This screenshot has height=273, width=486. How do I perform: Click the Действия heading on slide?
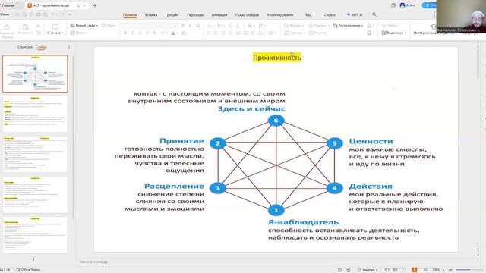pos(371,186)
